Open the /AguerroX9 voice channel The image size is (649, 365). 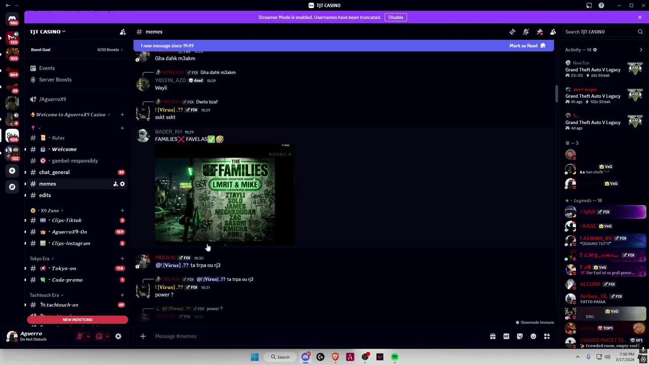tap(77, 99)
